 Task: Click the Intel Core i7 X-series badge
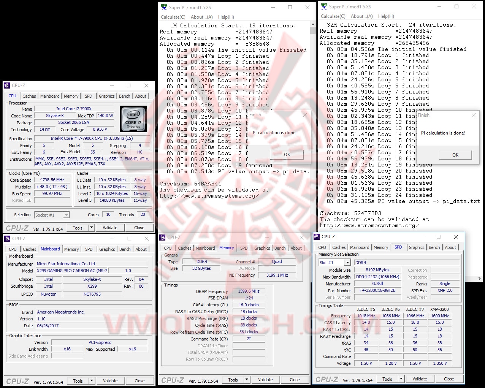pyautogui.click(x=133, y=119)
